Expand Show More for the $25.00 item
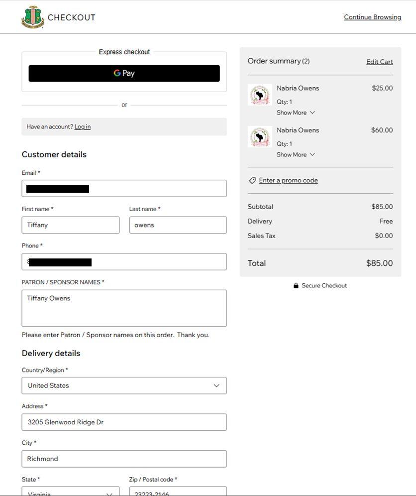416x496 pixels. tap(296, 113)
